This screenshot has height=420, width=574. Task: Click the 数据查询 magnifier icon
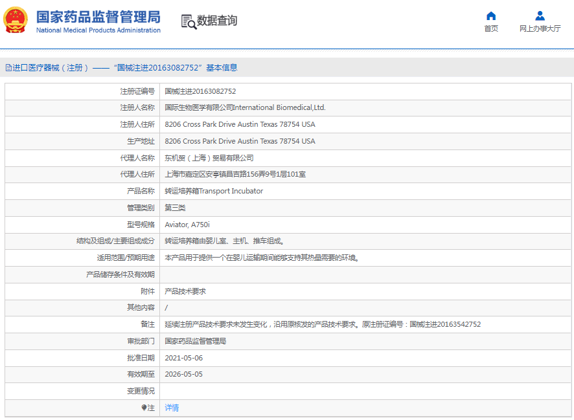189,21
